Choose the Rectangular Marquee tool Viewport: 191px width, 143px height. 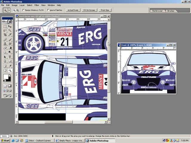5,26
